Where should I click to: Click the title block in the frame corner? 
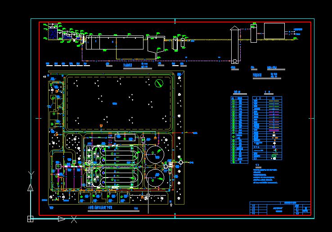(280, 208)
